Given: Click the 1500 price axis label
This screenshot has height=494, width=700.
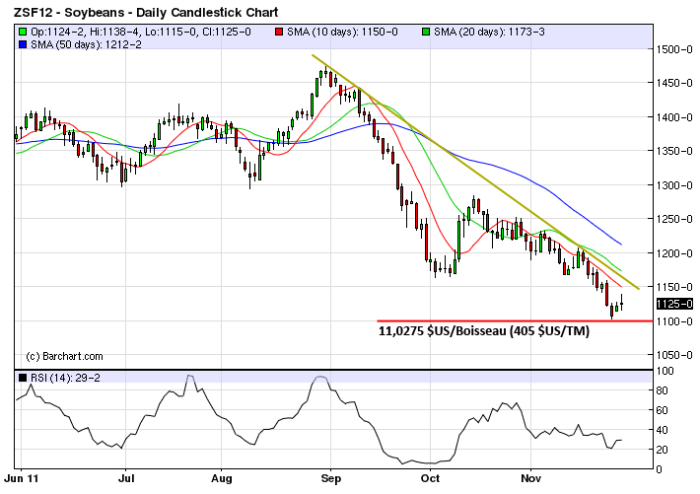Looking at the screenshot, I should (674, 49).
